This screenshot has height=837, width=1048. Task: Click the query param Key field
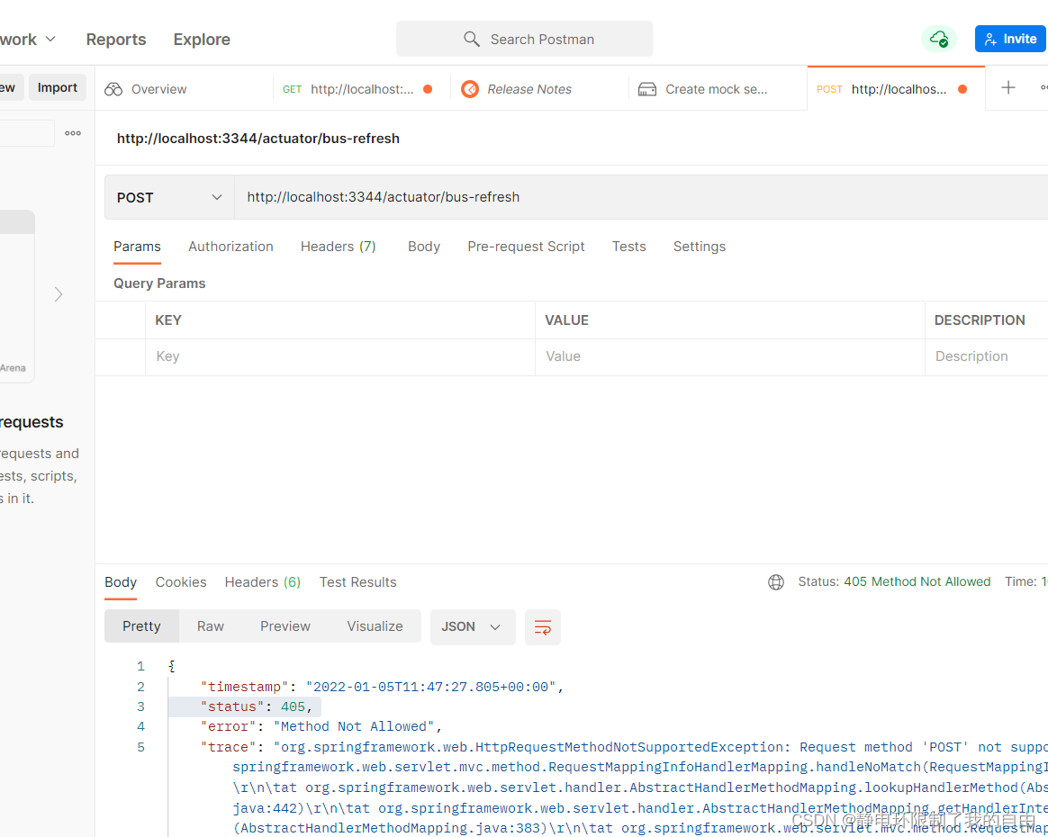point(340,356)
